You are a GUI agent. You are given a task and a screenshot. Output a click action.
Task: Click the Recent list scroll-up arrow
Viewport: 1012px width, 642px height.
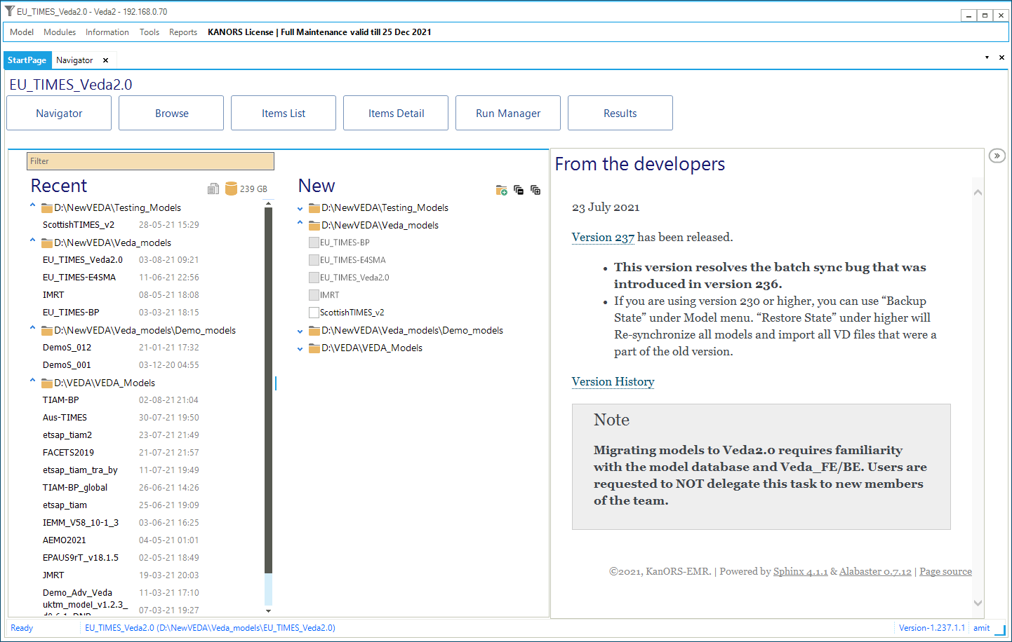point(268,203)
